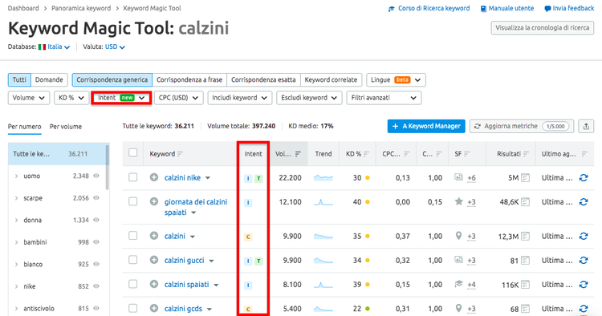Check the calzini spaiati row checkbox
602x316 pixels.
coord(132,284)
